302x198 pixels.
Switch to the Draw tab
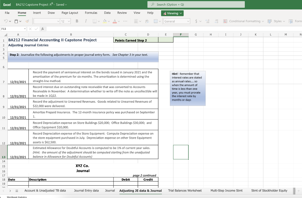[51, 13]
